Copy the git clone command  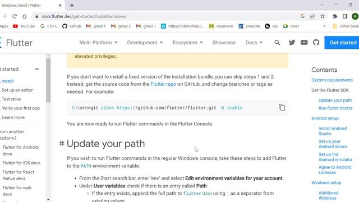pyautogui.click(x=282, y=107)
